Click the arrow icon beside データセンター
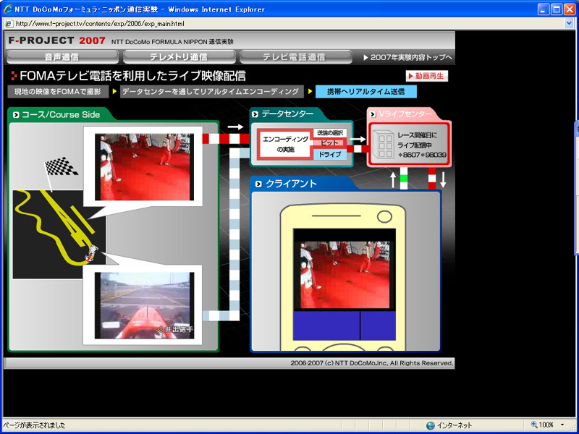Viewport: 579px width, 434px height. pyautogui.click(x=255, y=115)
